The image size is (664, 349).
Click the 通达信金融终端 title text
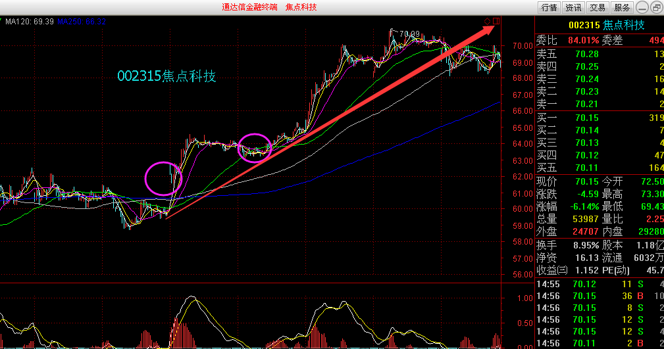[x=249, y=7]
